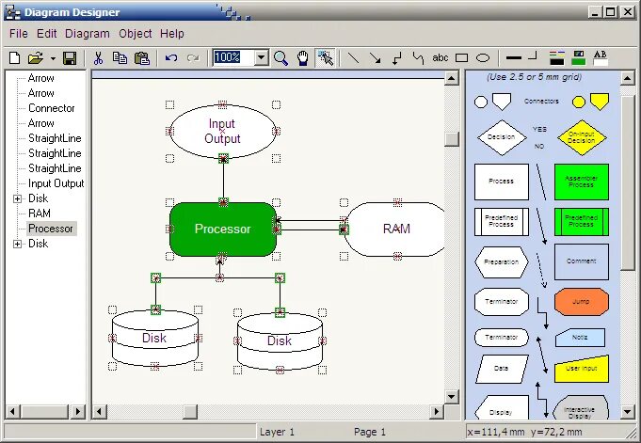Pick the white Predefined Process template

[x=501, y=222]
